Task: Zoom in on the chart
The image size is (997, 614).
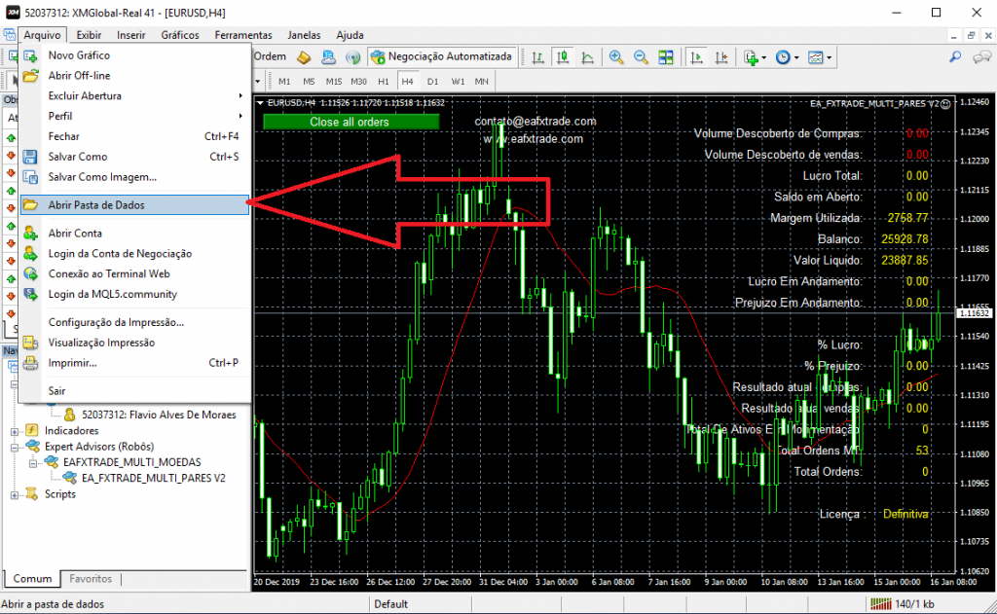Action: (x=616, y=57)
